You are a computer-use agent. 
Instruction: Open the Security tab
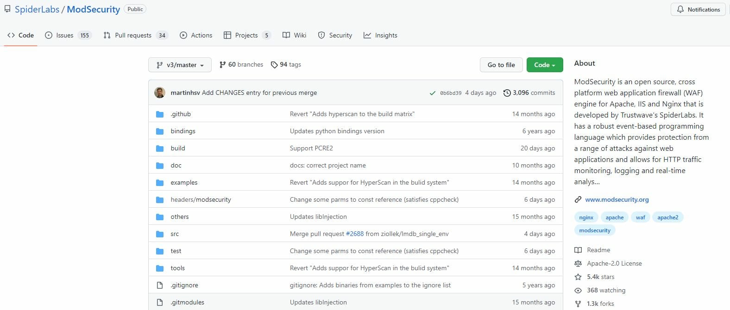click(x=335, y=35)
